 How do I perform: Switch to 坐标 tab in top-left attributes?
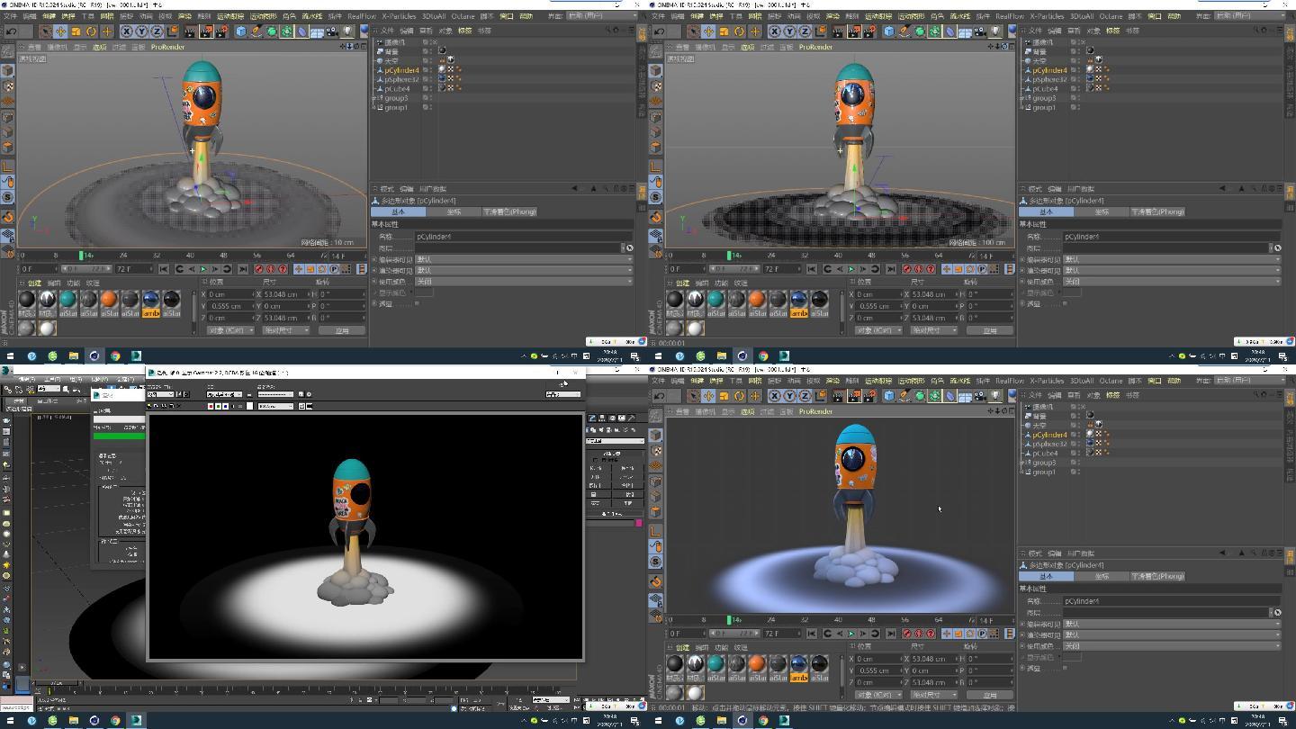pos(454,211)
